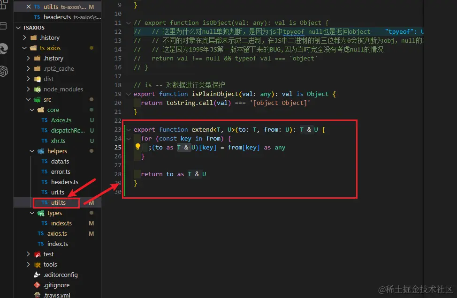The height and width of the screenshot is (298, 457).
Task: Expand the node_modules folder
Action: coord(28,89)
